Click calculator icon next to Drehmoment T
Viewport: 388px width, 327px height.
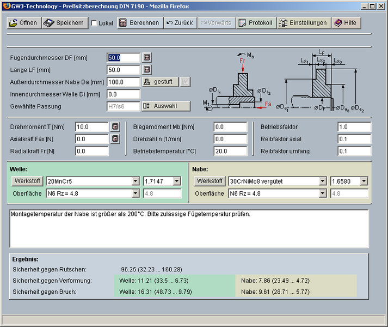115,126
